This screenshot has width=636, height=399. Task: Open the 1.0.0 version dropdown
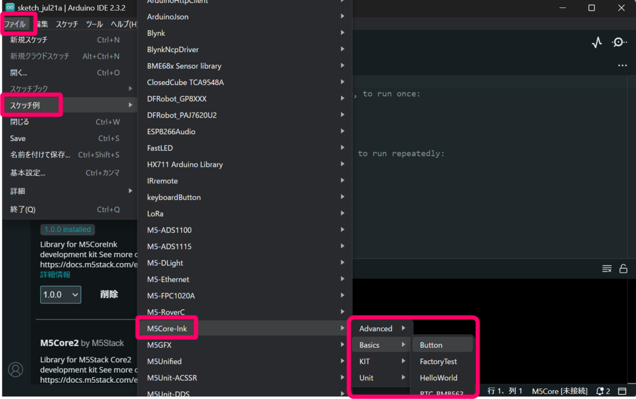tap(60, 295)
